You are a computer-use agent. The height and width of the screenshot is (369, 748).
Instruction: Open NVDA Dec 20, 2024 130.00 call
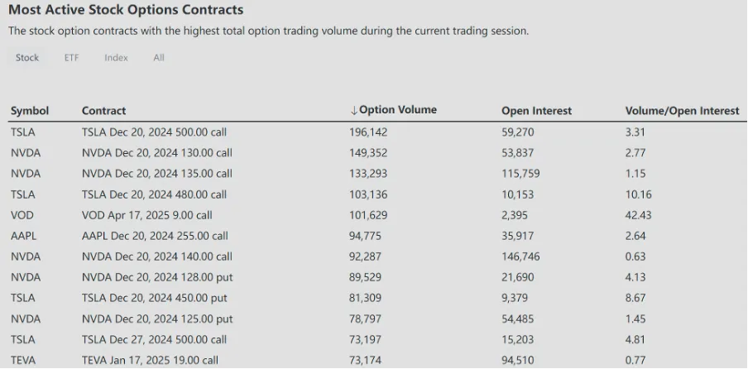(x=156, y=152)
